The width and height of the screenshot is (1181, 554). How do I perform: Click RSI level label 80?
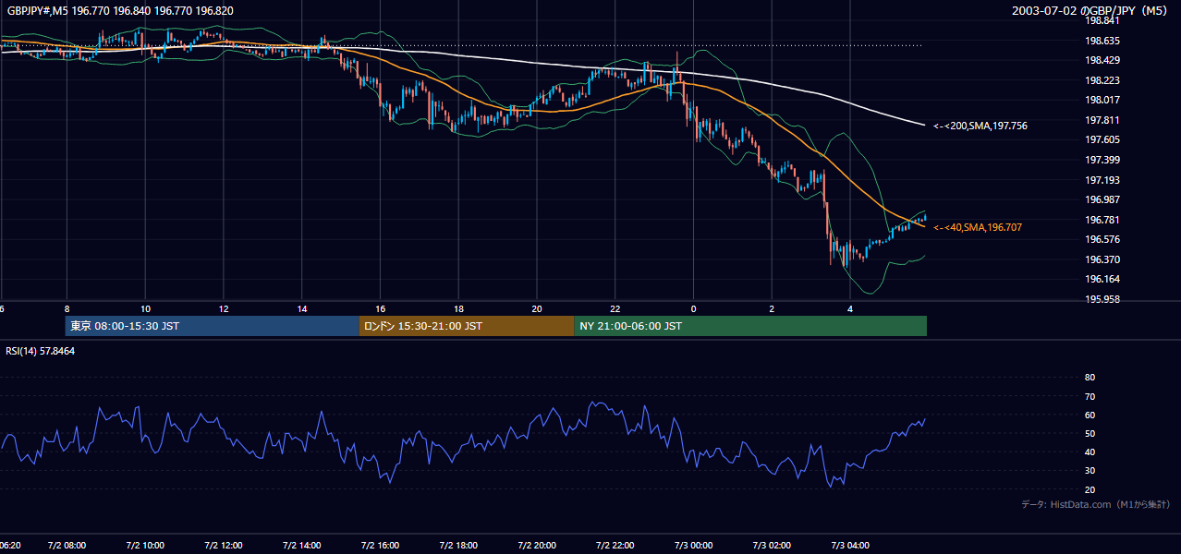point(1090,378)
